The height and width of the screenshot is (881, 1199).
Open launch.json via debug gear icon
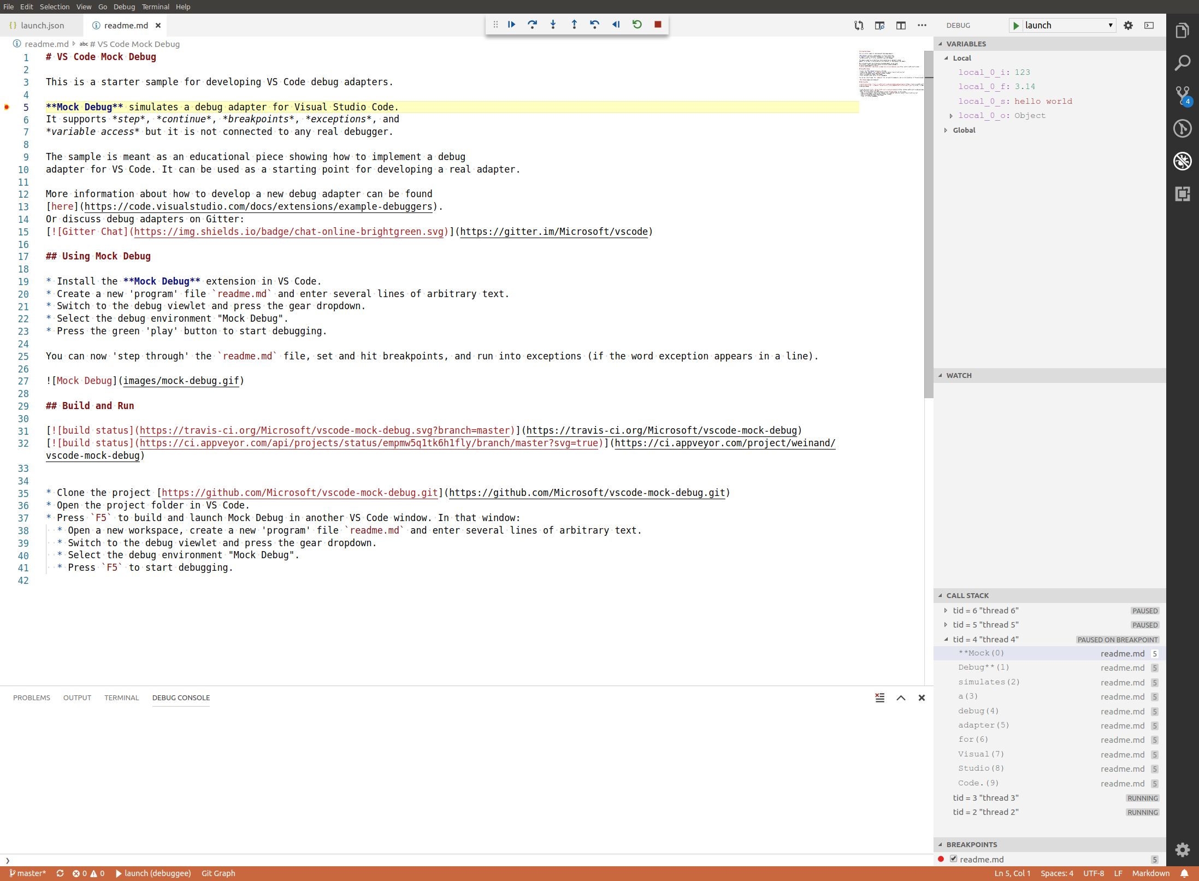point(1128,25)
